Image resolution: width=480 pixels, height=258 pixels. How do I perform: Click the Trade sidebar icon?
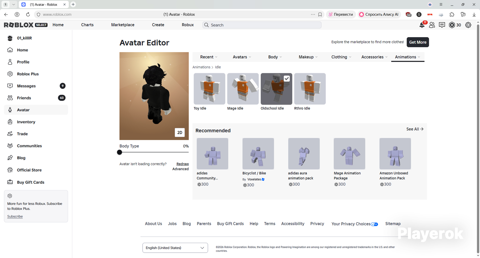(x=10, y=134)
